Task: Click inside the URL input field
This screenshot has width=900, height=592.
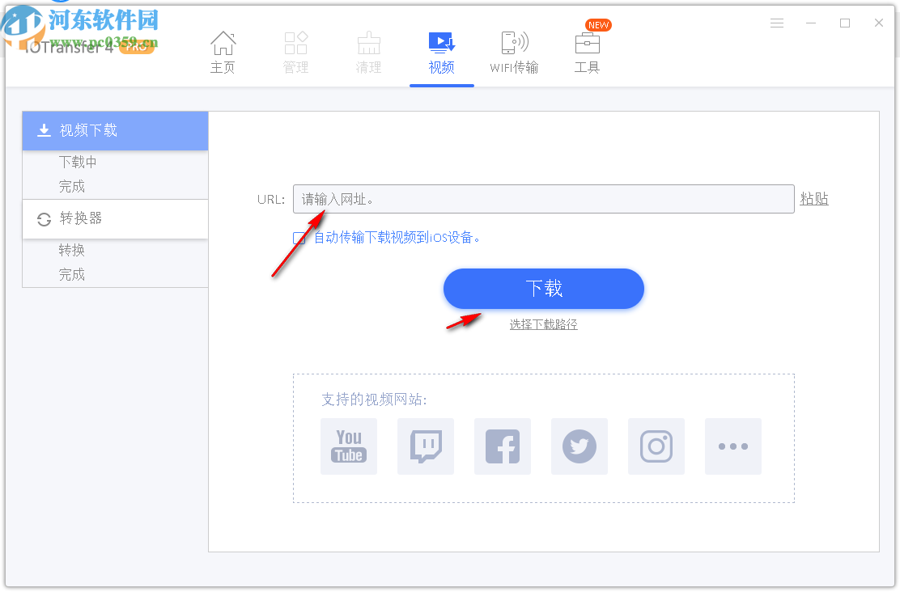Action: (x=542, y=198)
